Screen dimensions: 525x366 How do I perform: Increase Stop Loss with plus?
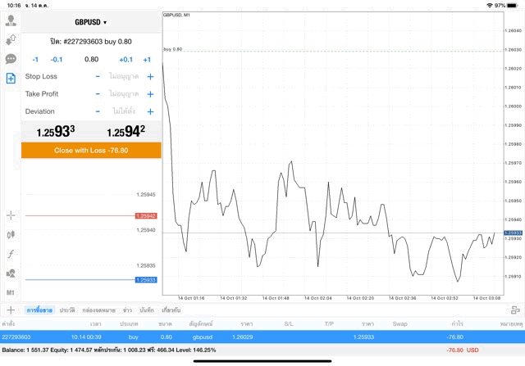pos(150,76)
